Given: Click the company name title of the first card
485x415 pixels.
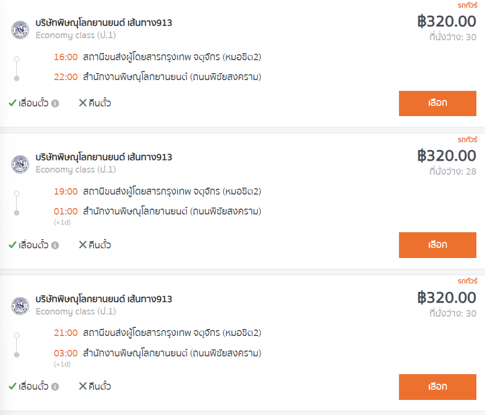Looking at the screenshot, I should coord(104,23).
